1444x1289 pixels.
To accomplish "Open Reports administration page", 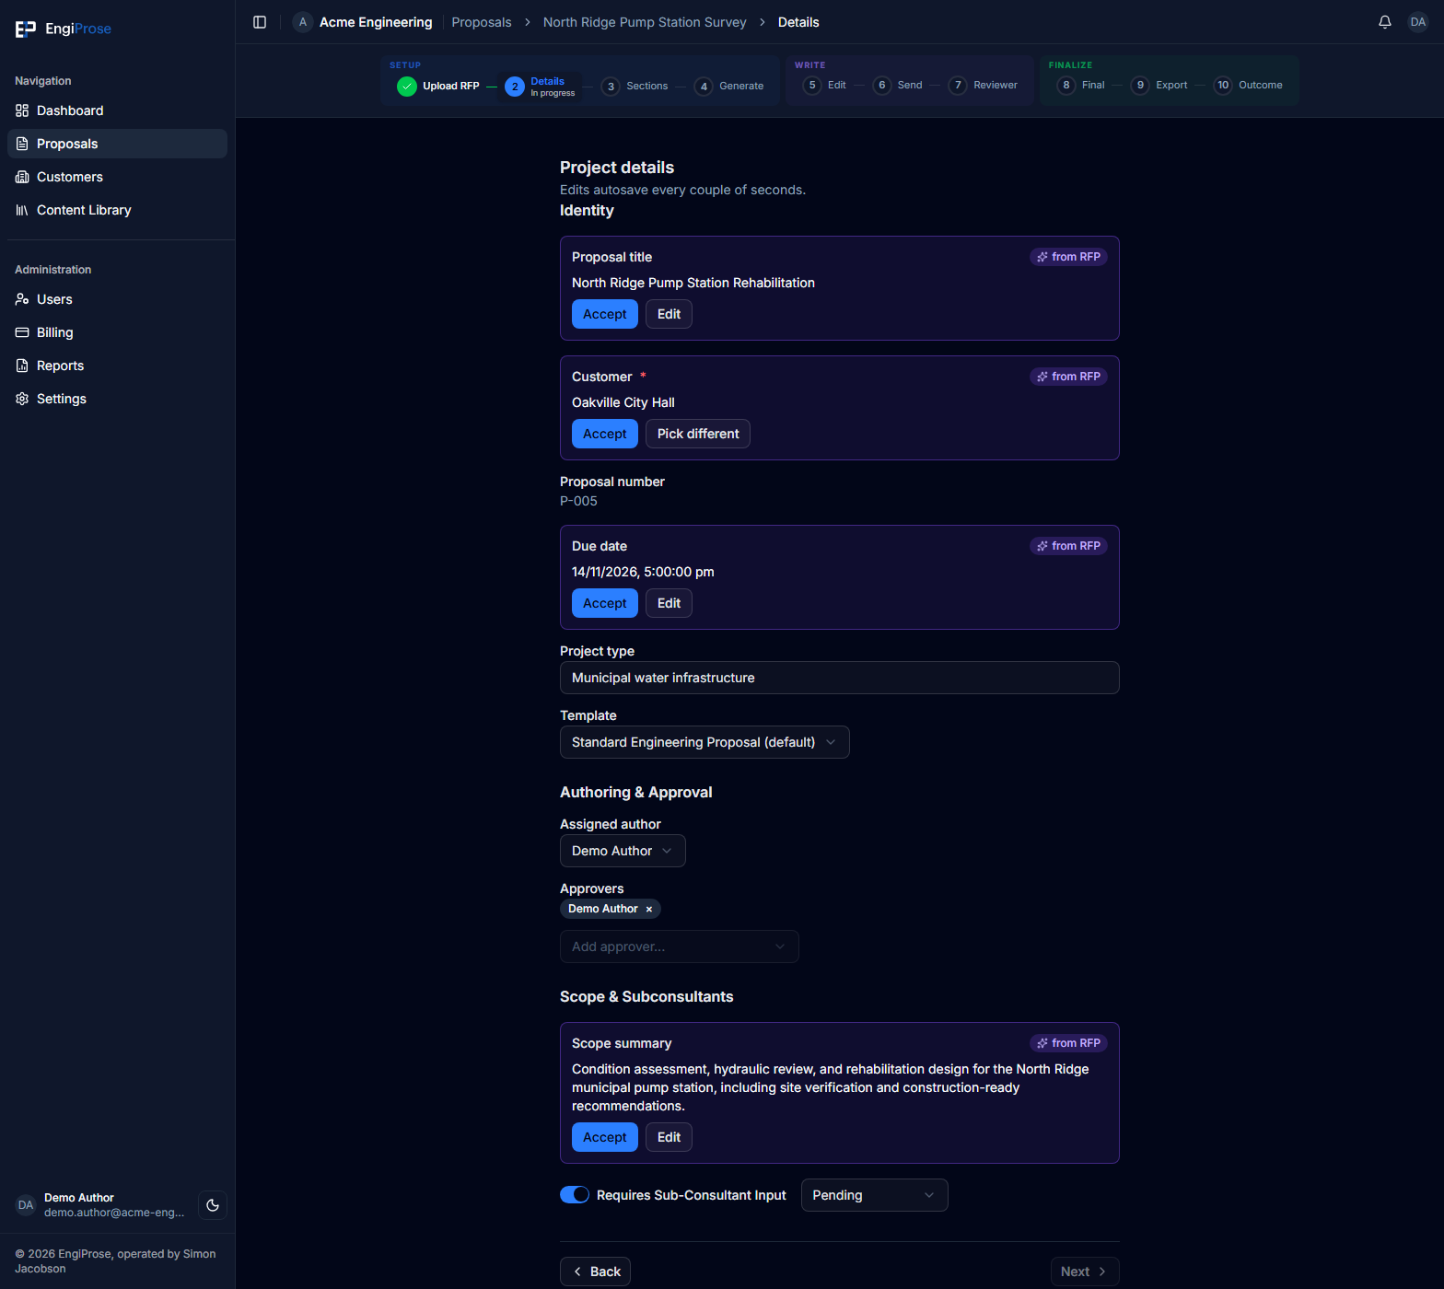I will coord(117,366).
